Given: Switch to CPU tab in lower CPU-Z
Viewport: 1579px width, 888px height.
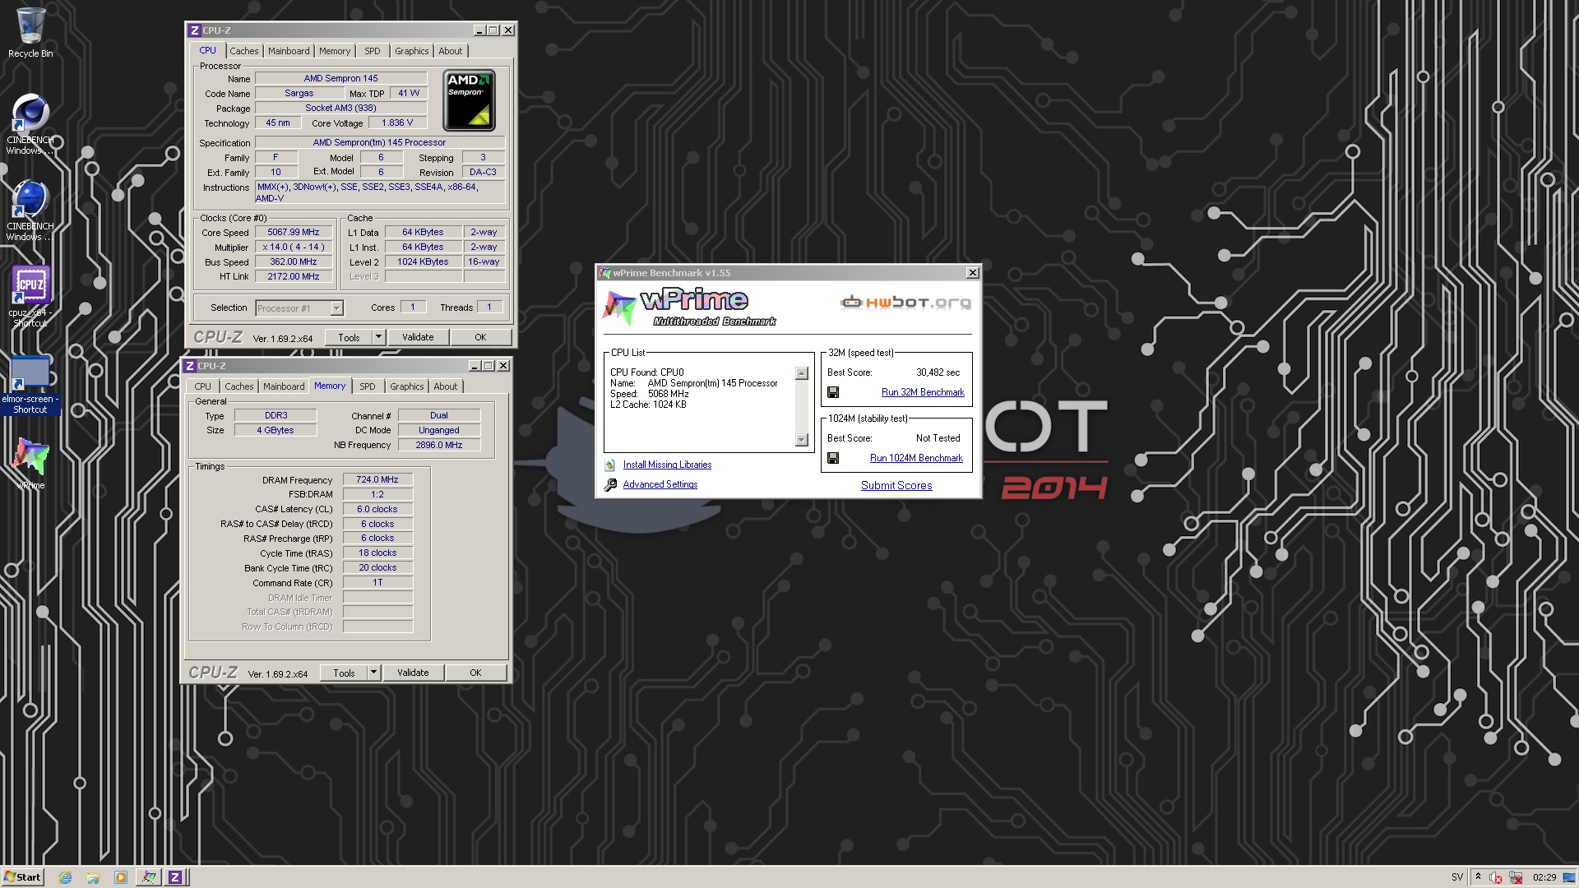Looking at the screenshot, I should (x=203, y=386).
